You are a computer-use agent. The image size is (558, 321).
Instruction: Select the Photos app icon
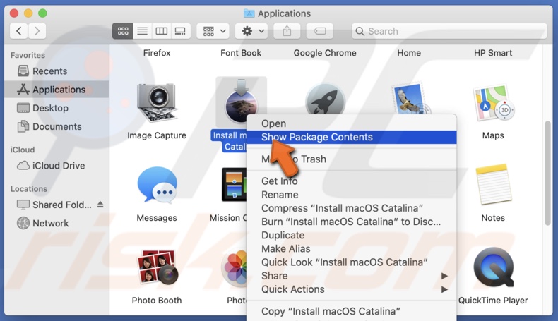(x=235, y=267)
